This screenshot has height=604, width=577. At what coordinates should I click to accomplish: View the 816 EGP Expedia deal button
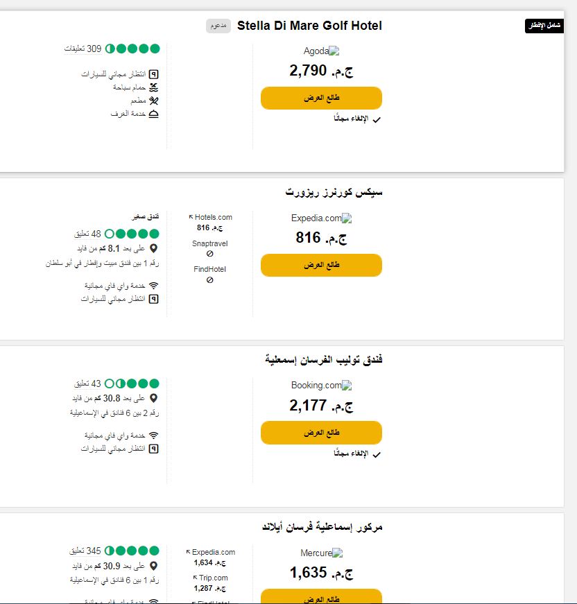coord(321,265)
